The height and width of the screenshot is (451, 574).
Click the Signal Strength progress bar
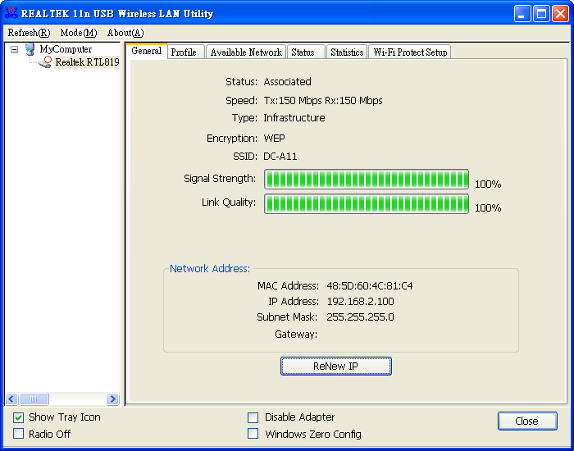(367, 180)
